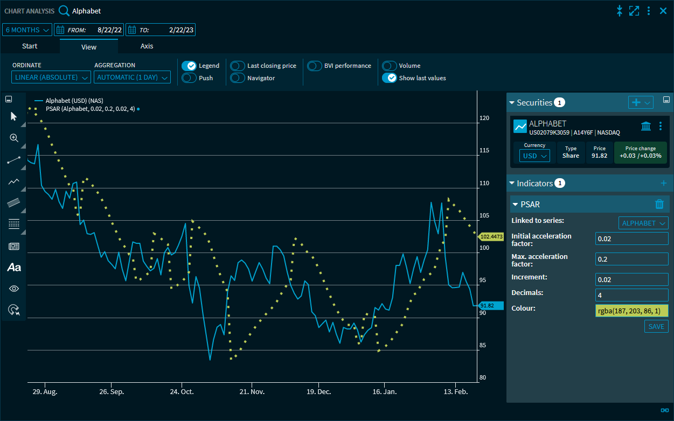Turn off the Legend toggle
Viewport: 674px width, 421px height.
tap(189, 66)
